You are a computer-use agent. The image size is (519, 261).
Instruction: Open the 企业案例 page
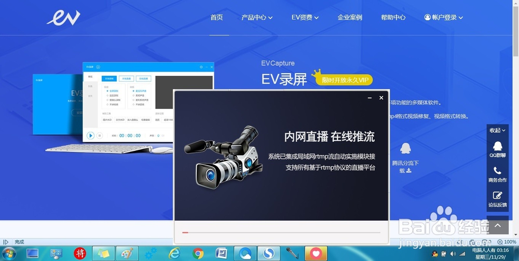click(350, 18)
